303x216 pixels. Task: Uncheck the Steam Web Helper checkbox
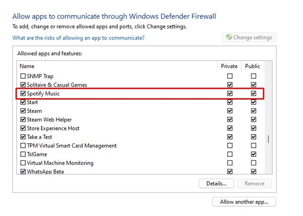[x=23, y=119]
